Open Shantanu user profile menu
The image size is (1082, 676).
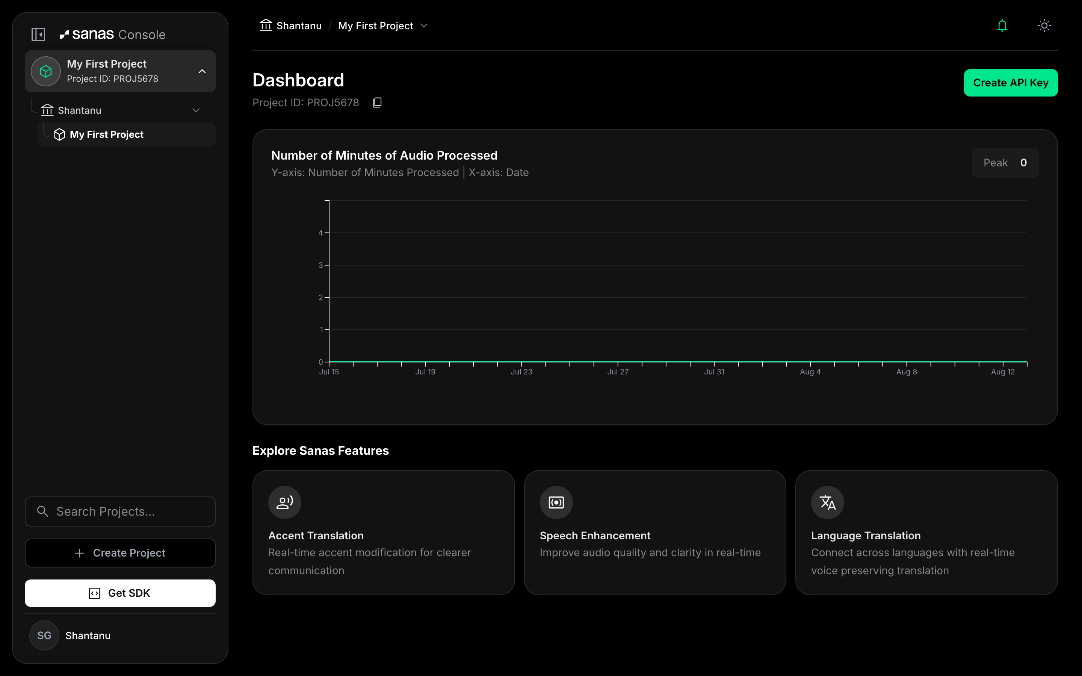coord(120,635)
